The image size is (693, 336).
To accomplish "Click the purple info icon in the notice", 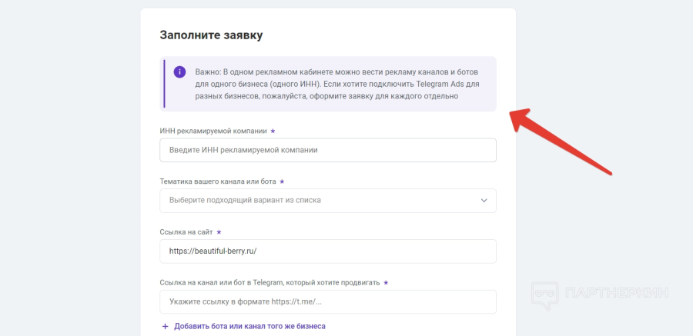I will pos(179,72).
